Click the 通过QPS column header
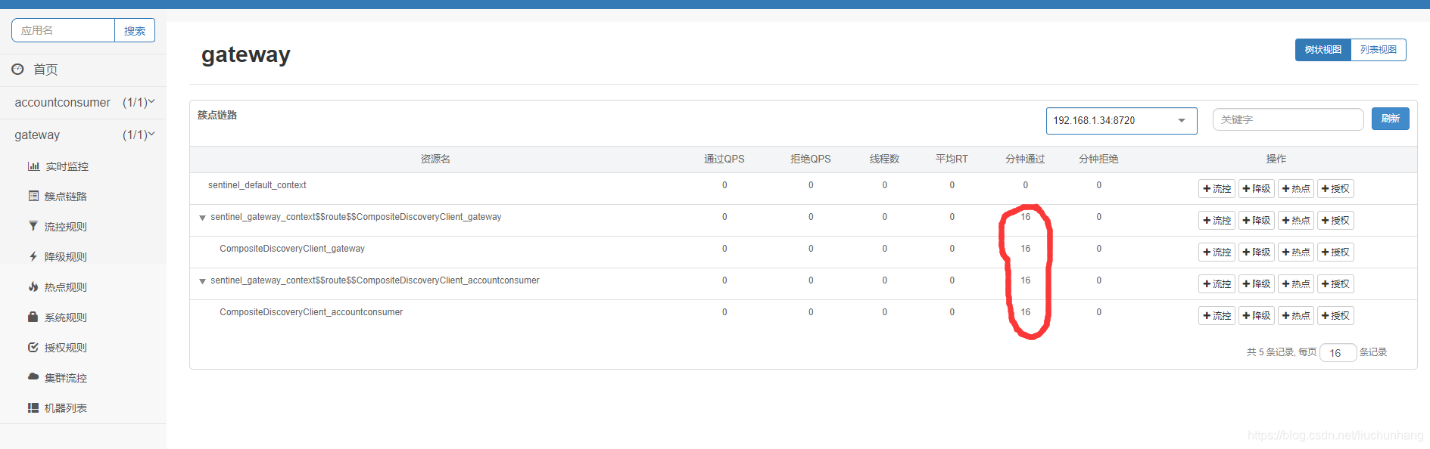Screen dimensions: 1430x449 [x=724, y=159]
